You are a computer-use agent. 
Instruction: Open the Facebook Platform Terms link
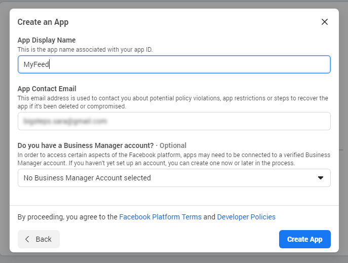pos(160,217)
